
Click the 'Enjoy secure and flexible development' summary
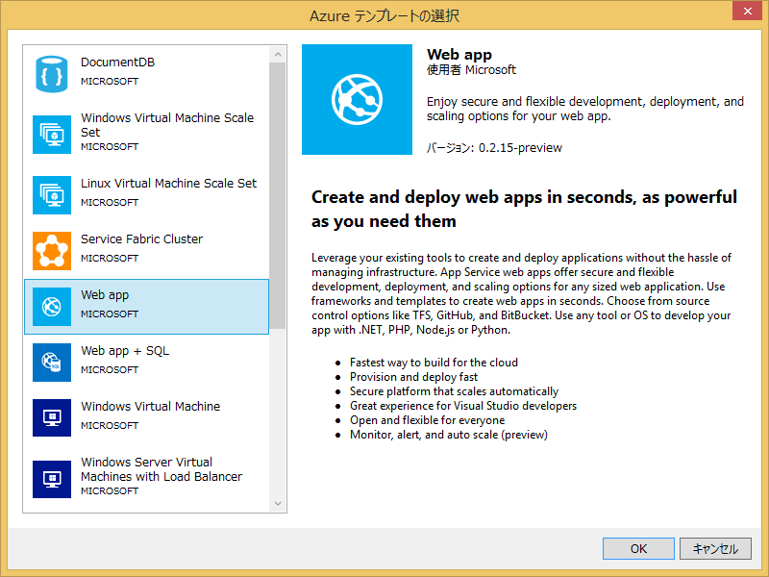[x=585, y=109]
